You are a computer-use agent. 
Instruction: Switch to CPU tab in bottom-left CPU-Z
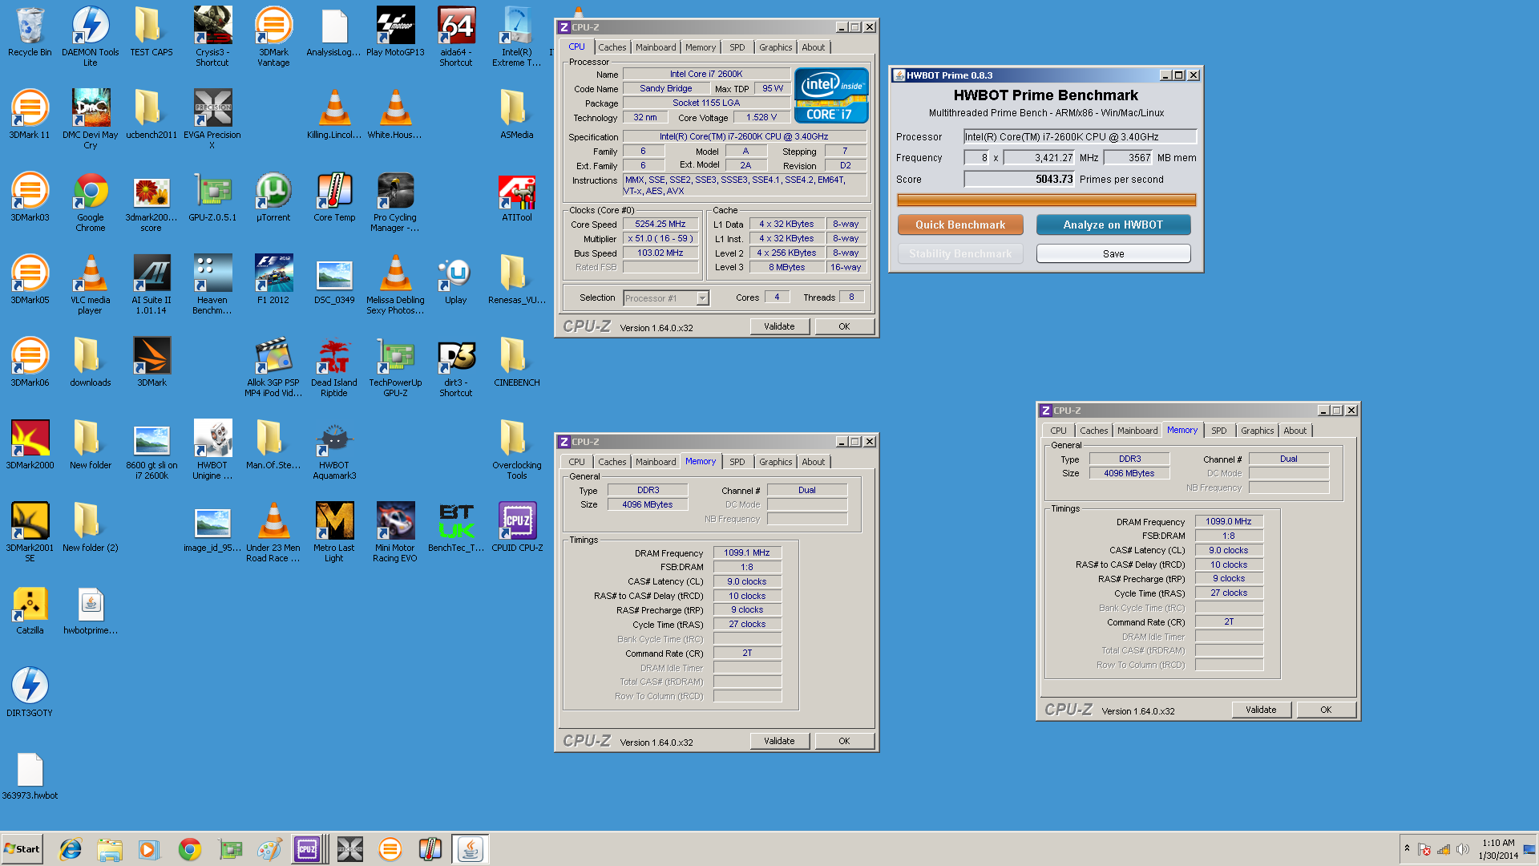click(576, 462)
